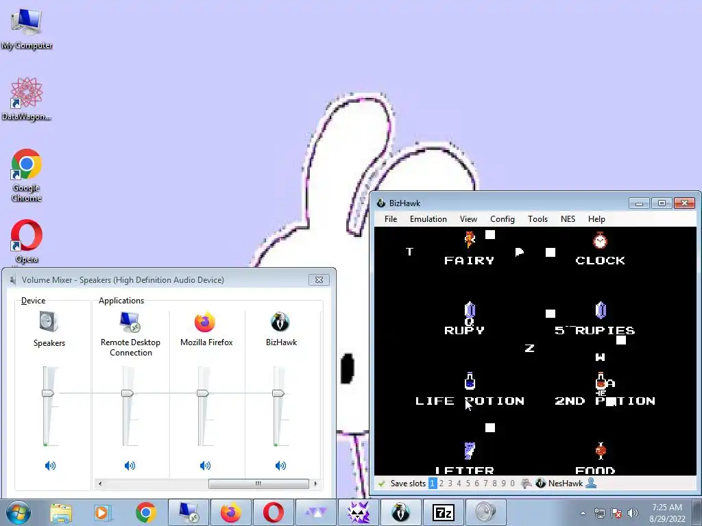Click the Volume Mixer horizontal scrollbar thumb
Viewport: 702px width, 526px height.
click(258, 484)
